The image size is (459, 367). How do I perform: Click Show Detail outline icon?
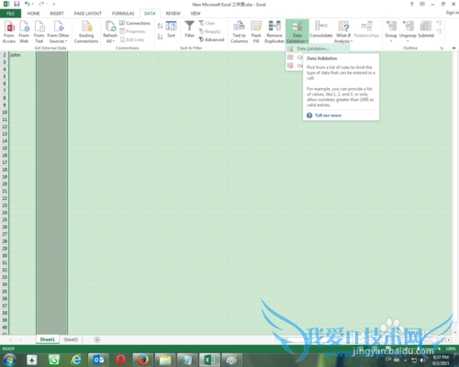pos(439,23)
